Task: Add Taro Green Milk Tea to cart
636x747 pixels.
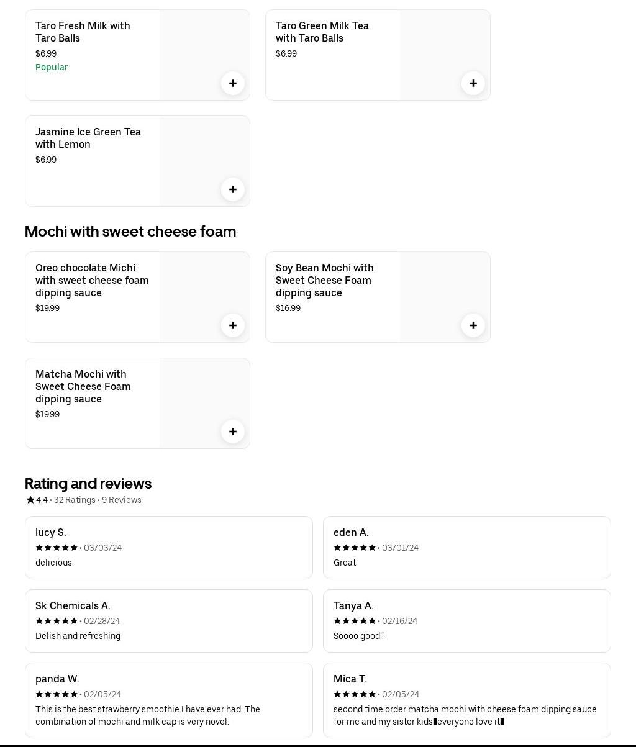Action: click(x=473, y=83)
